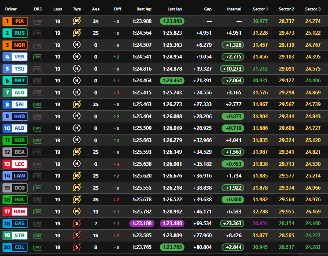This screenshot has width=328, height=256.
Task: Select the soft tyre icon in COL's row
Action: pos(77,247)
